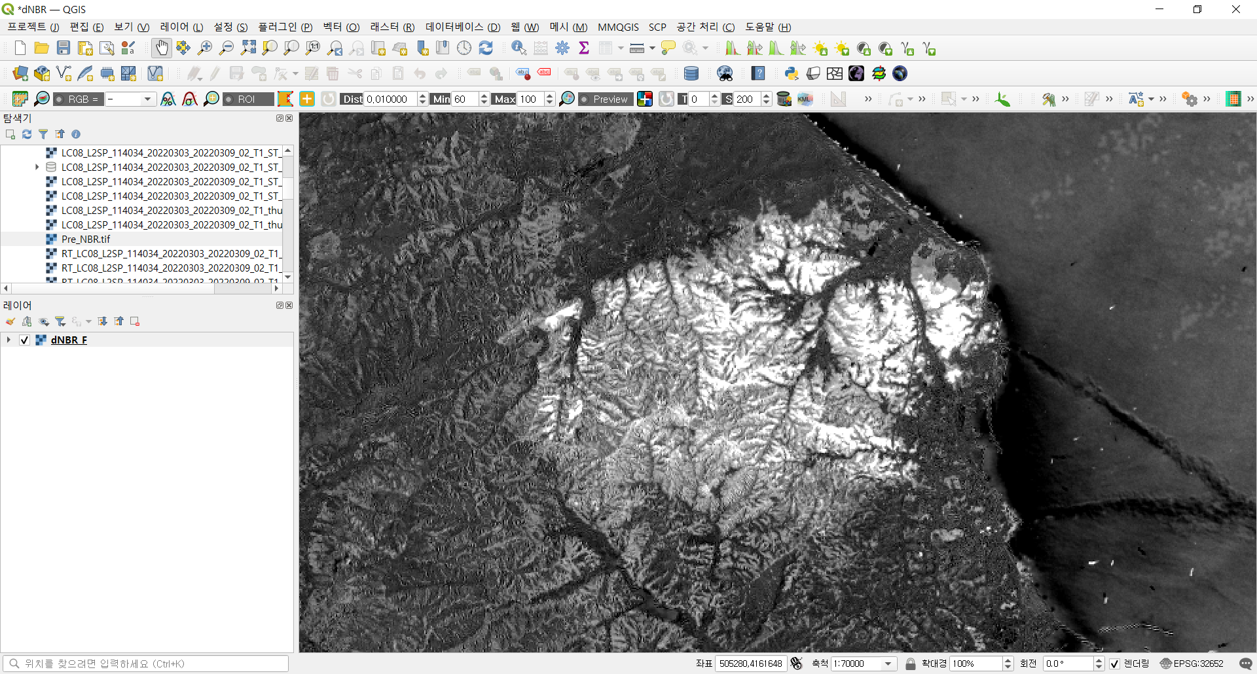The width and height of the screenshot is (1257, 674).
Task: Zoom to full extent icon
Action: [248, 48]
